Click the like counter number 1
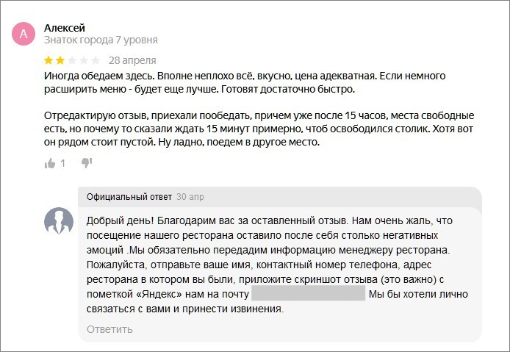This screenshot has height=352, width=510. (x=62, y=163)
